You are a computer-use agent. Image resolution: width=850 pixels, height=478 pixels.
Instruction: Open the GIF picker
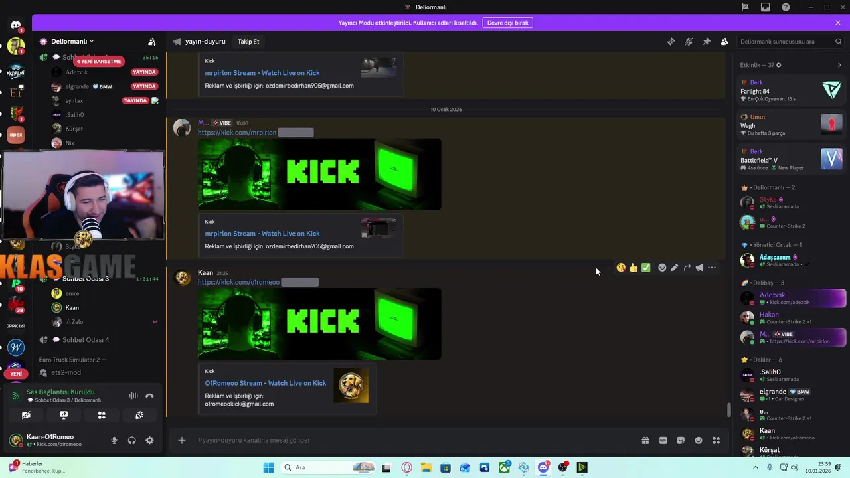coord(663,440)
